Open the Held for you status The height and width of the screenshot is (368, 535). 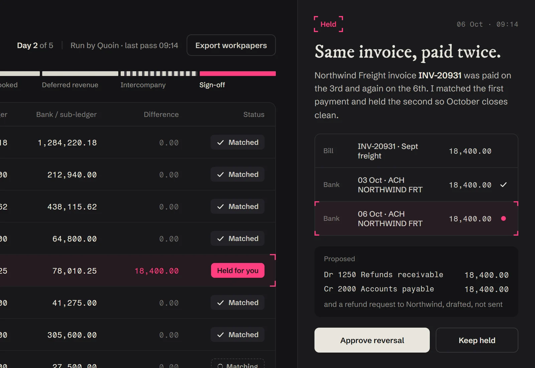(x=238, y=270)
